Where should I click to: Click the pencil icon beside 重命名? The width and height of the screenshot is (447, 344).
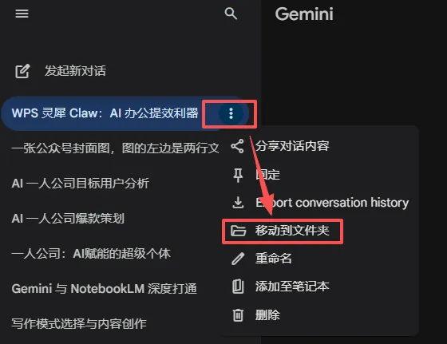238,259
